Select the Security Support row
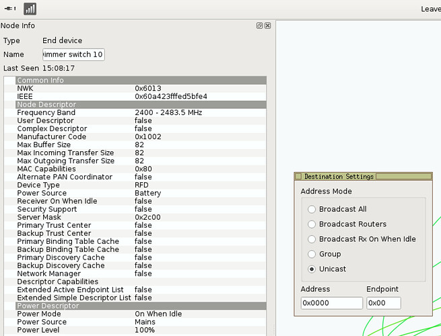Viewport: 441px width, 336px height. (x=135, y=209)
